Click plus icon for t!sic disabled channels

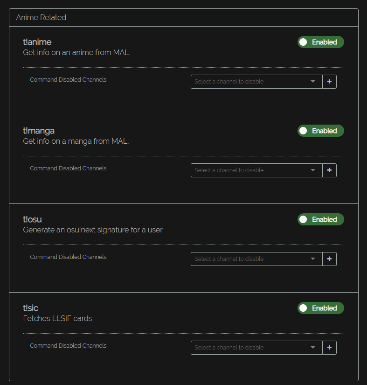coord(329,348)
